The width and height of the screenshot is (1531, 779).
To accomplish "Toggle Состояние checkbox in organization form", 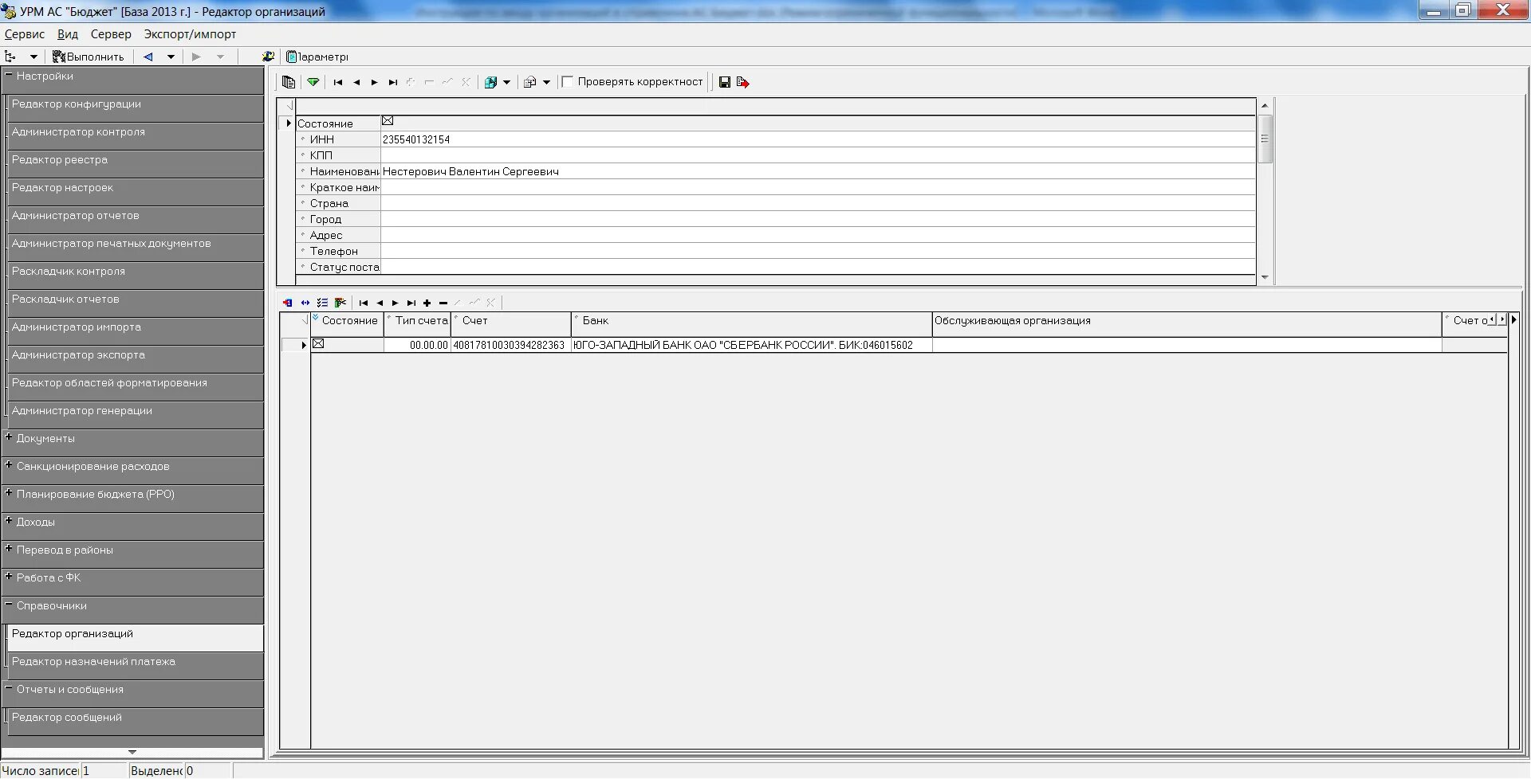I will click(388, 121).
